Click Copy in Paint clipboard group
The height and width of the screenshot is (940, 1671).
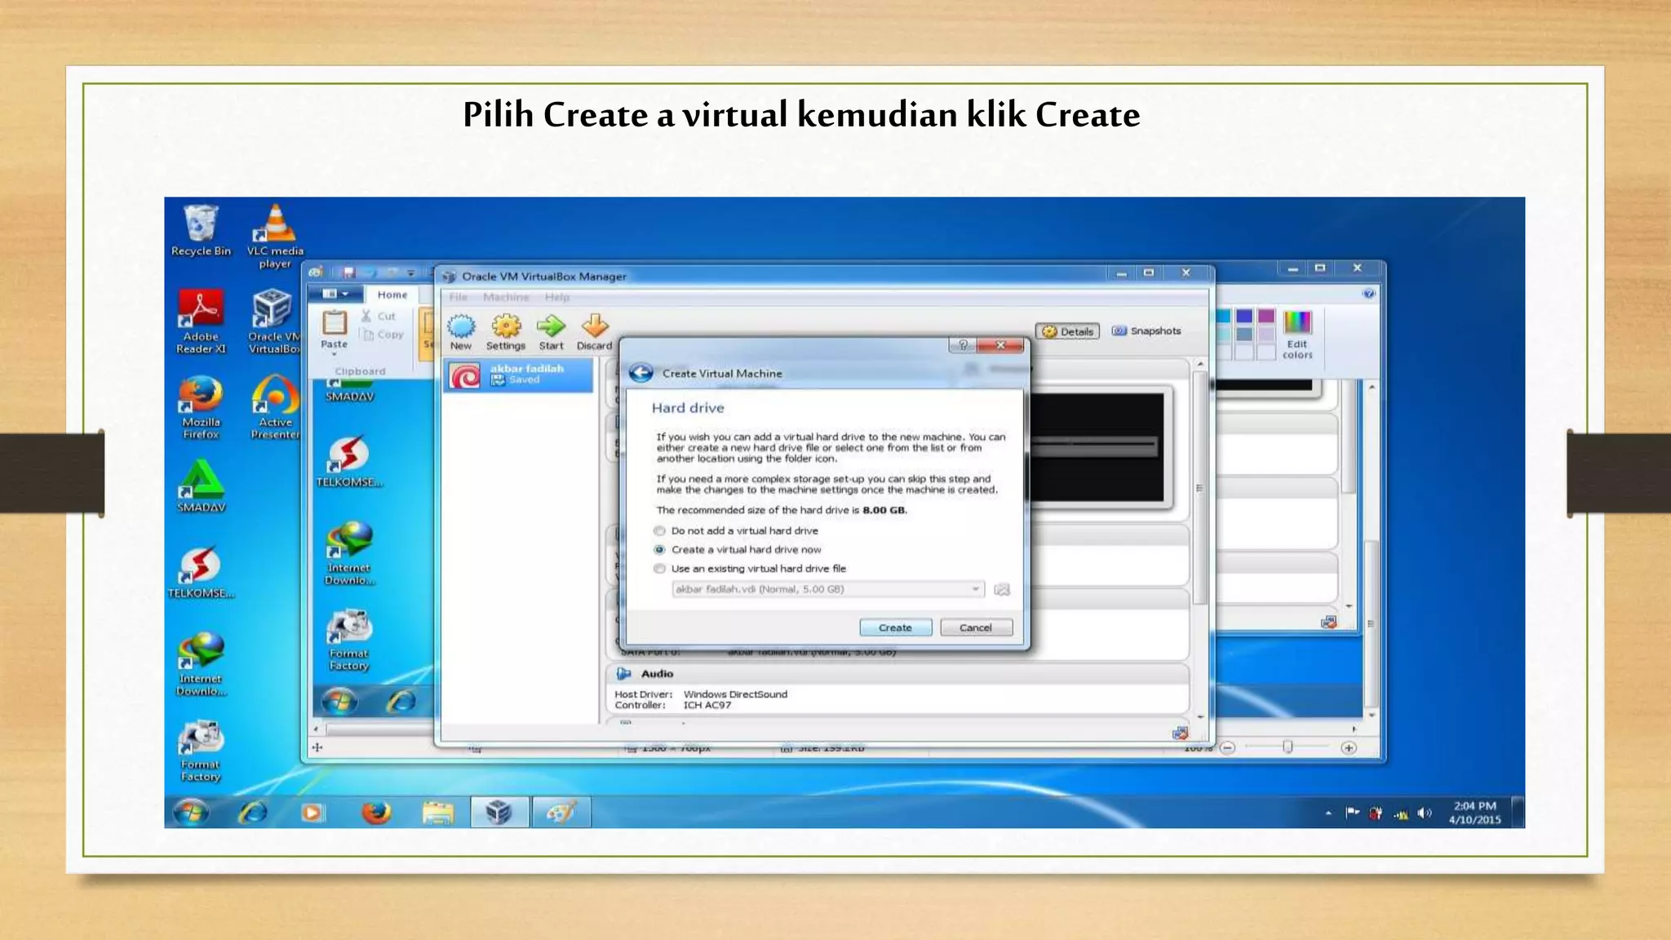tap(383, 335)
